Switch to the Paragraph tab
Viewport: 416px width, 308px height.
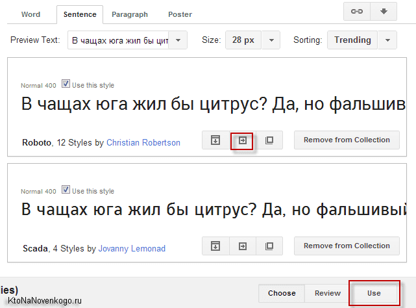pyautogui.click(x=130, y=14)
